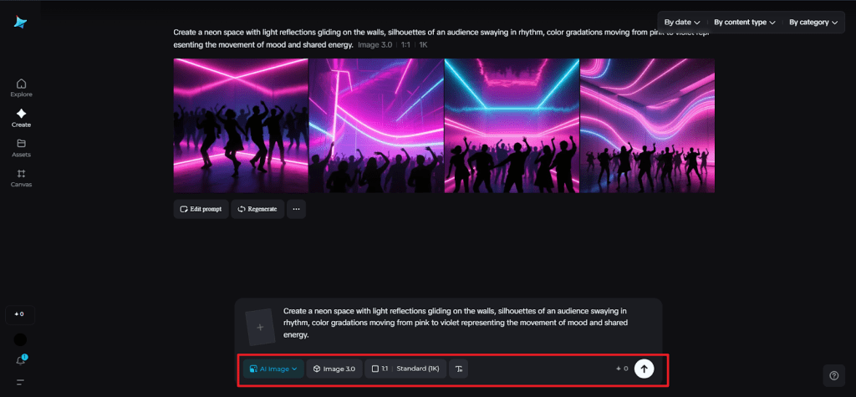Viewport: 856px width, 397px height.
Task: Open the help question mark icon
Action: coord(833,375)
